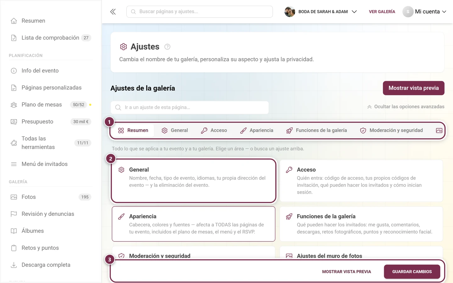Click the Lista de comprobación document icon
This screenshot has width=453, height=283.
[x=14, y=38]
